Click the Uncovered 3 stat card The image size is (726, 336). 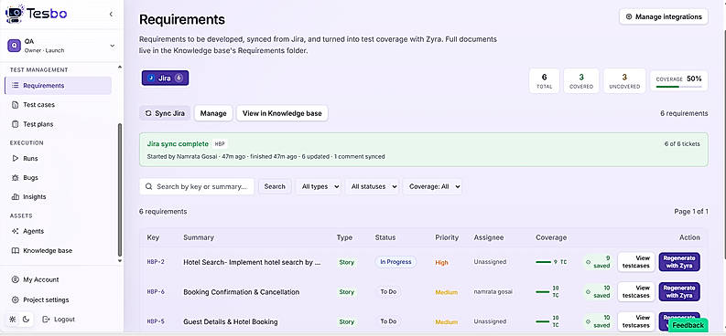pos(624,80)
